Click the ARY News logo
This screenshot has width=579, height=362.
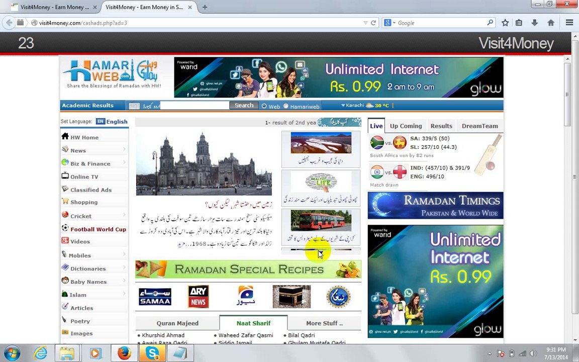[199, 297]
